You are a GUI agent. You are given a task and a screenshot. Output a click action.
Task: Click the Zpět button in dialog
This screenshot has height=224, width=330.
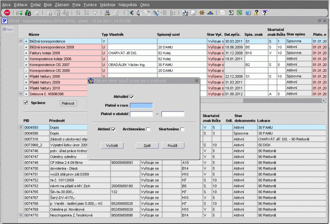click(147, 146)
